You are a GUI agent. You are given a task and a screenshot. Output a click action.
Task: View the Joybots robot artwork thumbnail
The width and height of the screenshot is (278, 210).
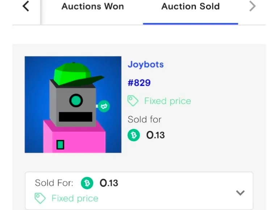point(73,105)
